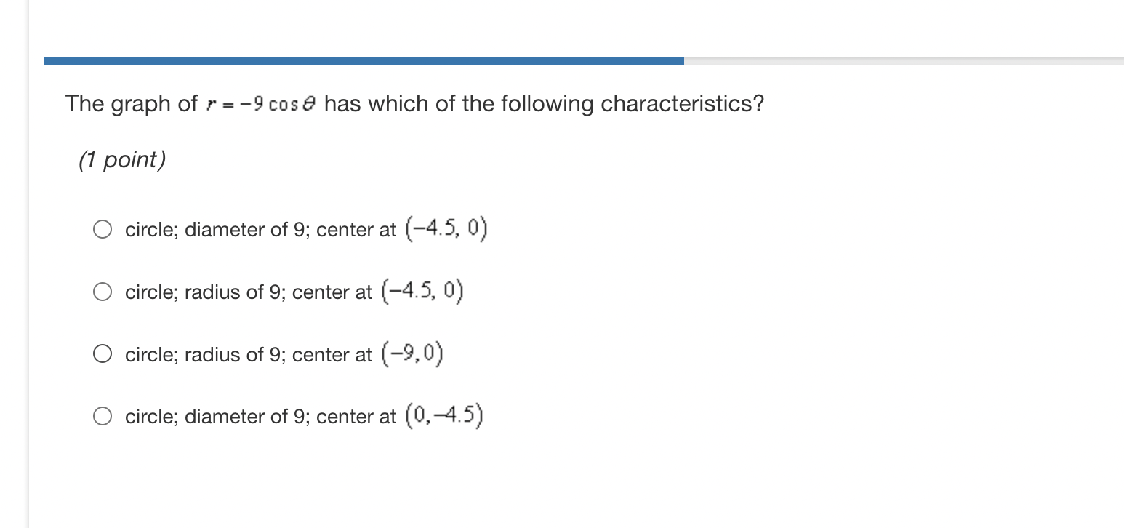Image resolution: width=1124 pixels, height=528 pixels.
Task: Click the answer text '(−4.5, 0)'
Action: click(447, 228)
